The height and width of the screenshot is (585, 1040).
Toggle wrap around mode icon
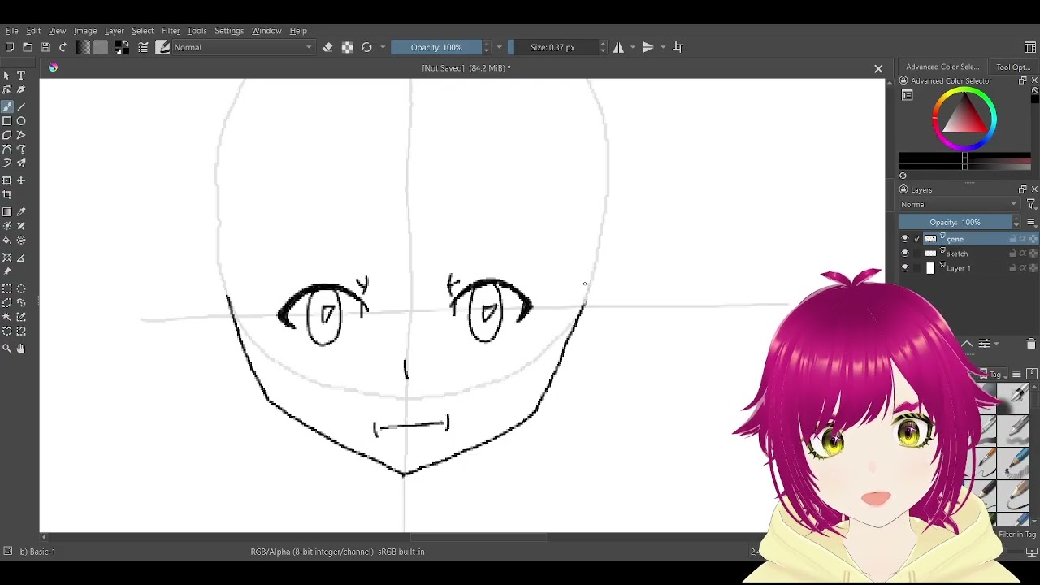pyautogui.click(x=678, y=47)
